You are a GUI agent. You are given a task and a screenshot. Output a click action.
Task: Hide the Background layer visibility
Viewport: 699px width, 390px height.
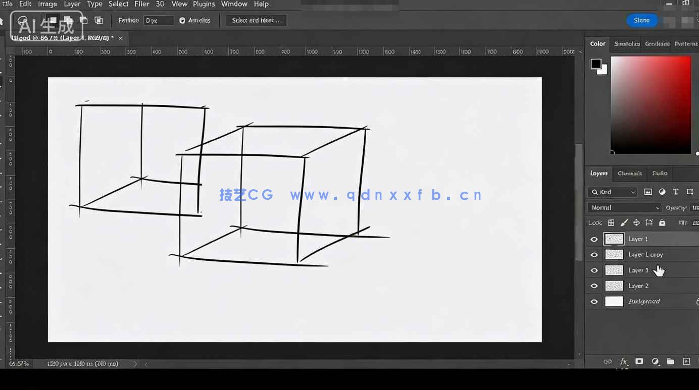pyautogui.click(x=594, y=302)
